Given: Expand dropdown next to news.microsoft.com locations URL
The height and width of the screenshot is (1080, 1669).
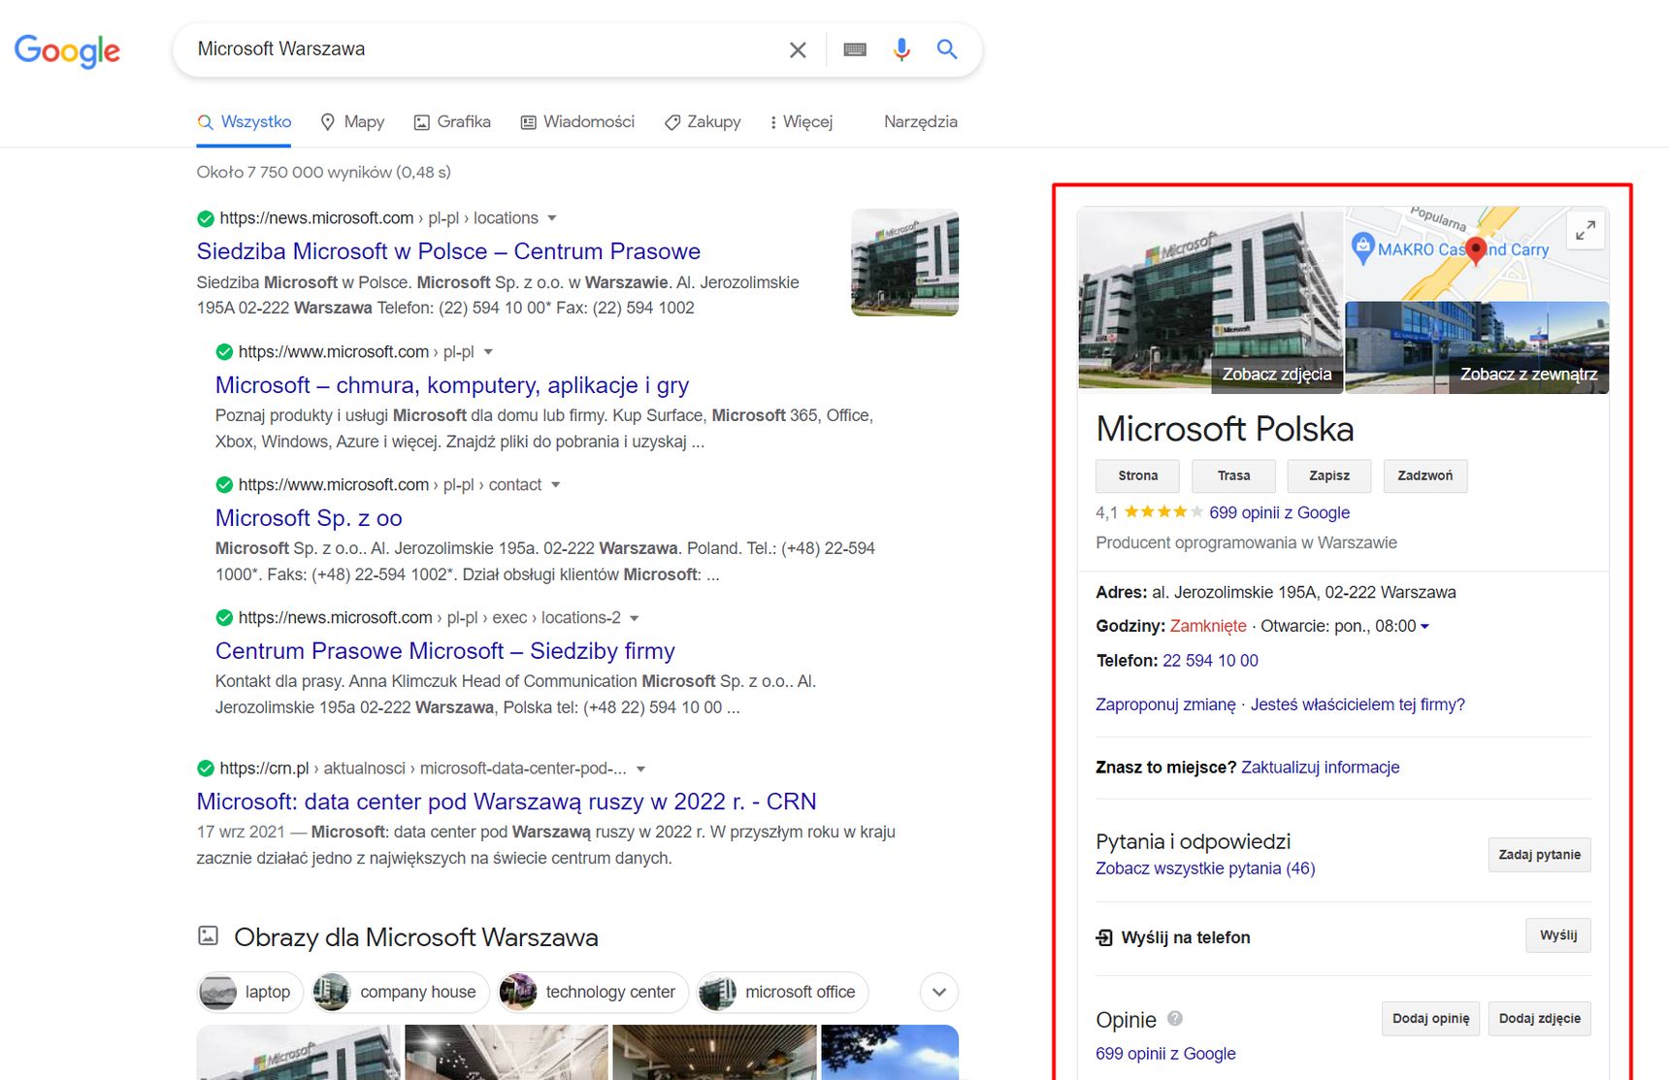Looking at the screenshot, I should click(552, 218).
